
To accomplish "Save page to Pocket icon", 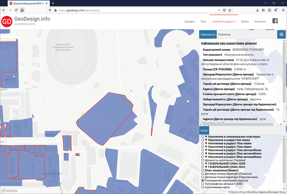I will tap(224, 10).
